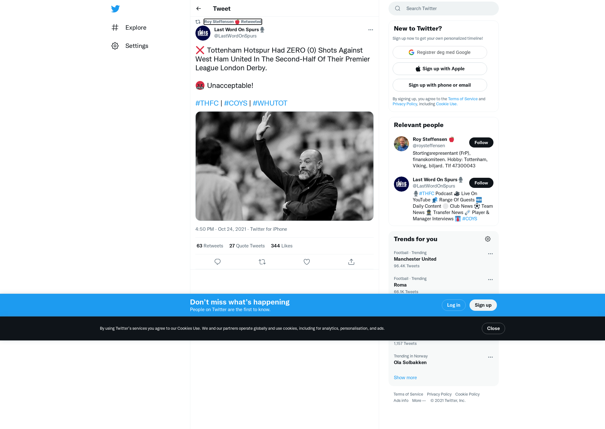Open Trends settings gear icon
The height and width of the screenshot is (429, 605).
(488, 239)
